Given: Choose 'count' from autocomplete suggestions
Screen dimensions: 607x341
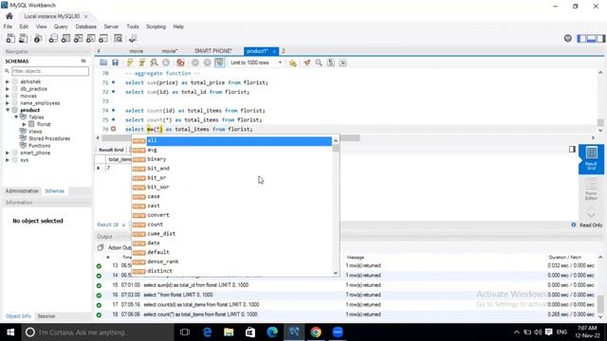Looking at the screenshot, I should pyautogui.click(x=231, y=224).
